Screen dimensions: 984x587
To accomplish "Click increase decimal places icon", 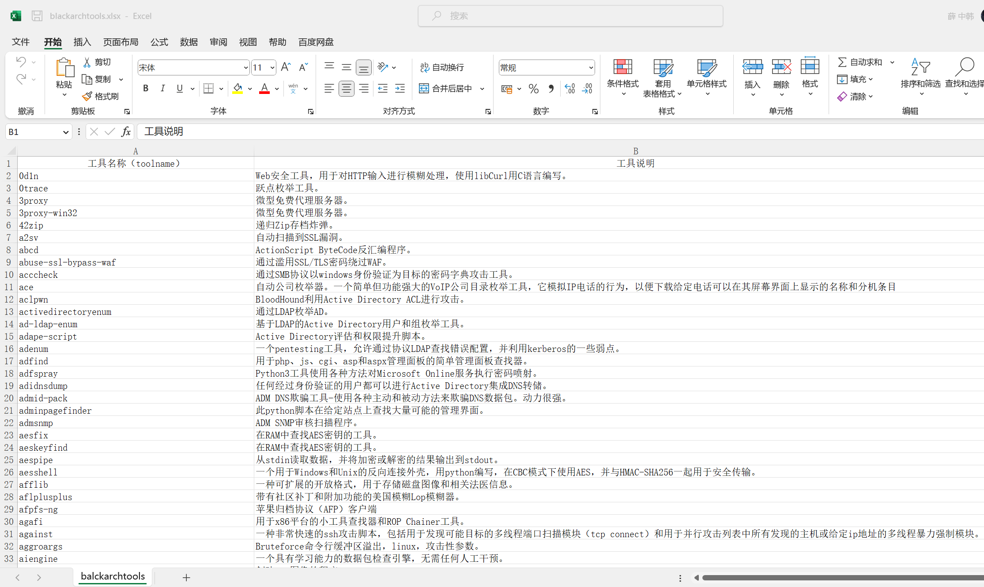I will click(x=569, y=89).
